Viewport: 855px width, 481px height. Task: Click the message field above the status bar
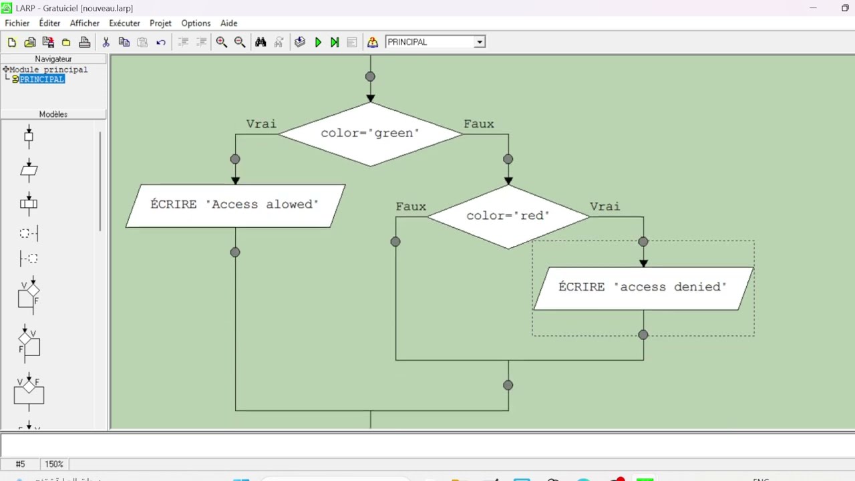point(427,445)
